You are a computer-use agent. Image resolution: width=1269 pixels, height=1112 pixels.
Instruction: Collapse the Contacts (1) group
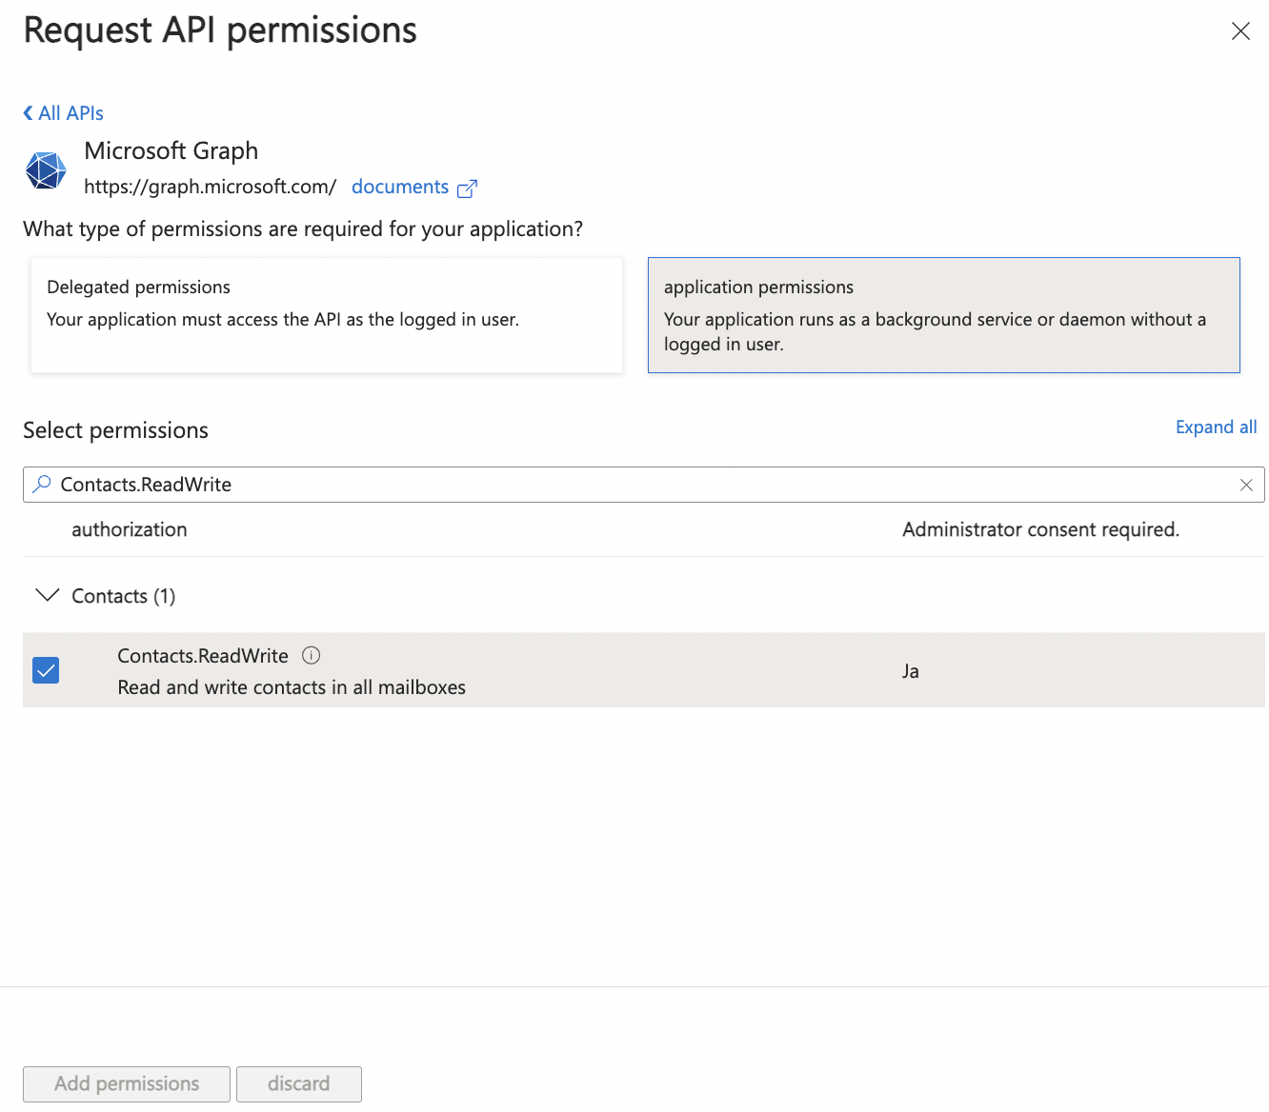click(x=47, y=595)
